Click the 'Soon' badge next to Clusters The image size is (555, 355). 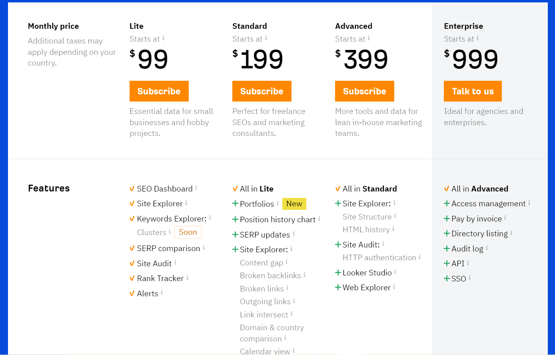pyautogui.click(x=188, y=232)
